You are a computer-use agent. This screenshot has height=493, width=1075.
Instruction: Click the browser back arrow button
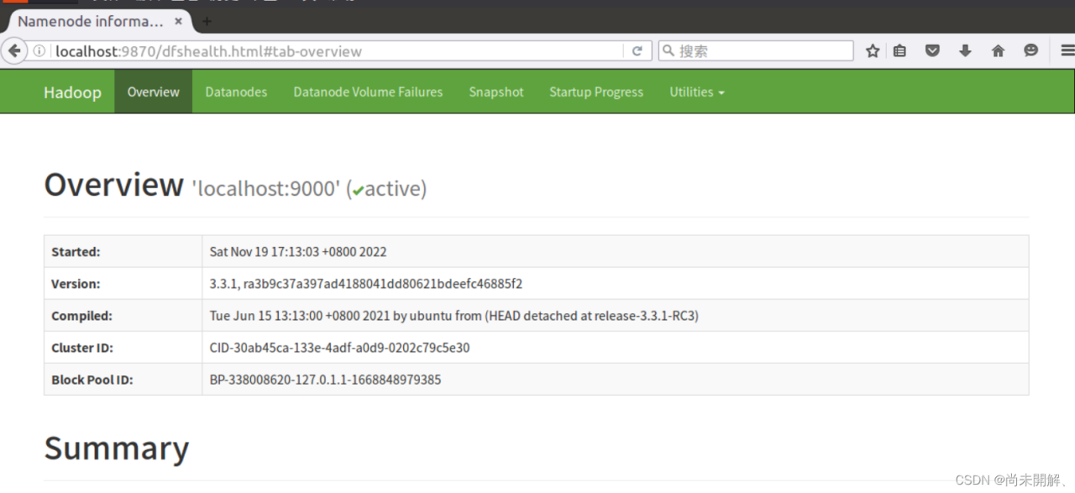(14, 51)
